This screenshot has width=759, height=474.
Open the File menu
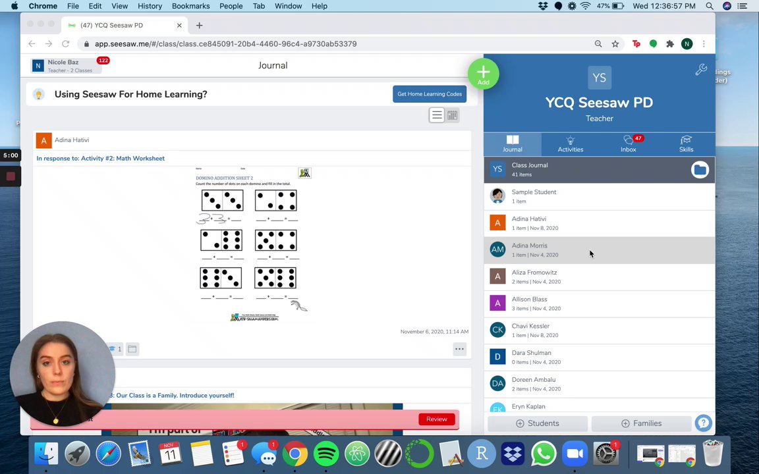[73, 6]
